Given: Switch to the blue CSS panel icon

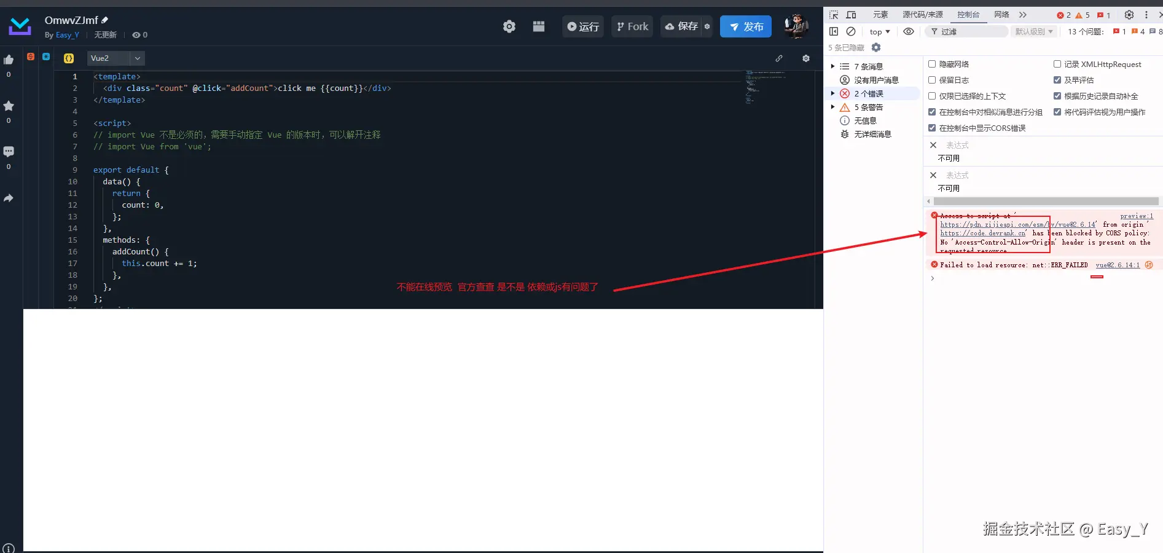Looking at the screenshot, I should pyautogui.click(x=46, y=57).
